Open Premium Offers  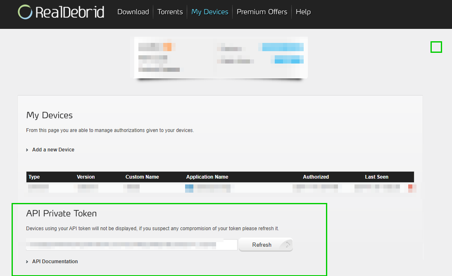tap(262, 12)
